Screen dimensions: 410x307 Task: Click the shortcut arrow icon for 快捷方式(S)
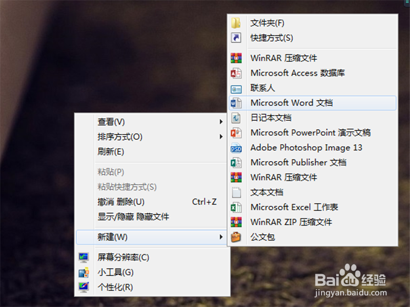click(x=236, y=38)
